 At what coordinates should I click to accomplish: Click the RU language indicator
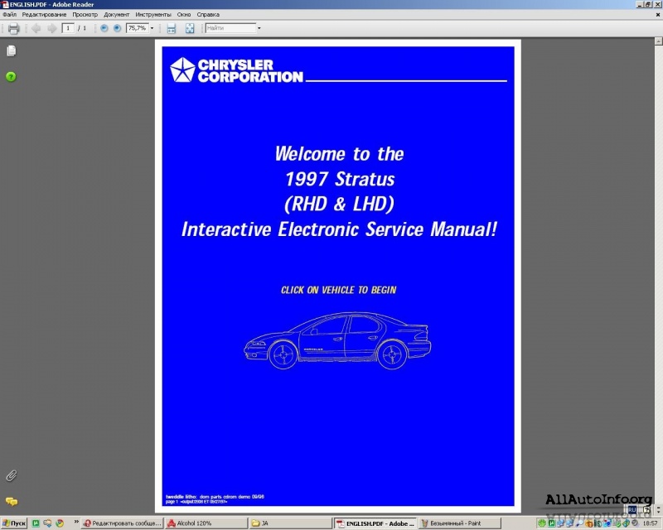[x=632, y=510]
